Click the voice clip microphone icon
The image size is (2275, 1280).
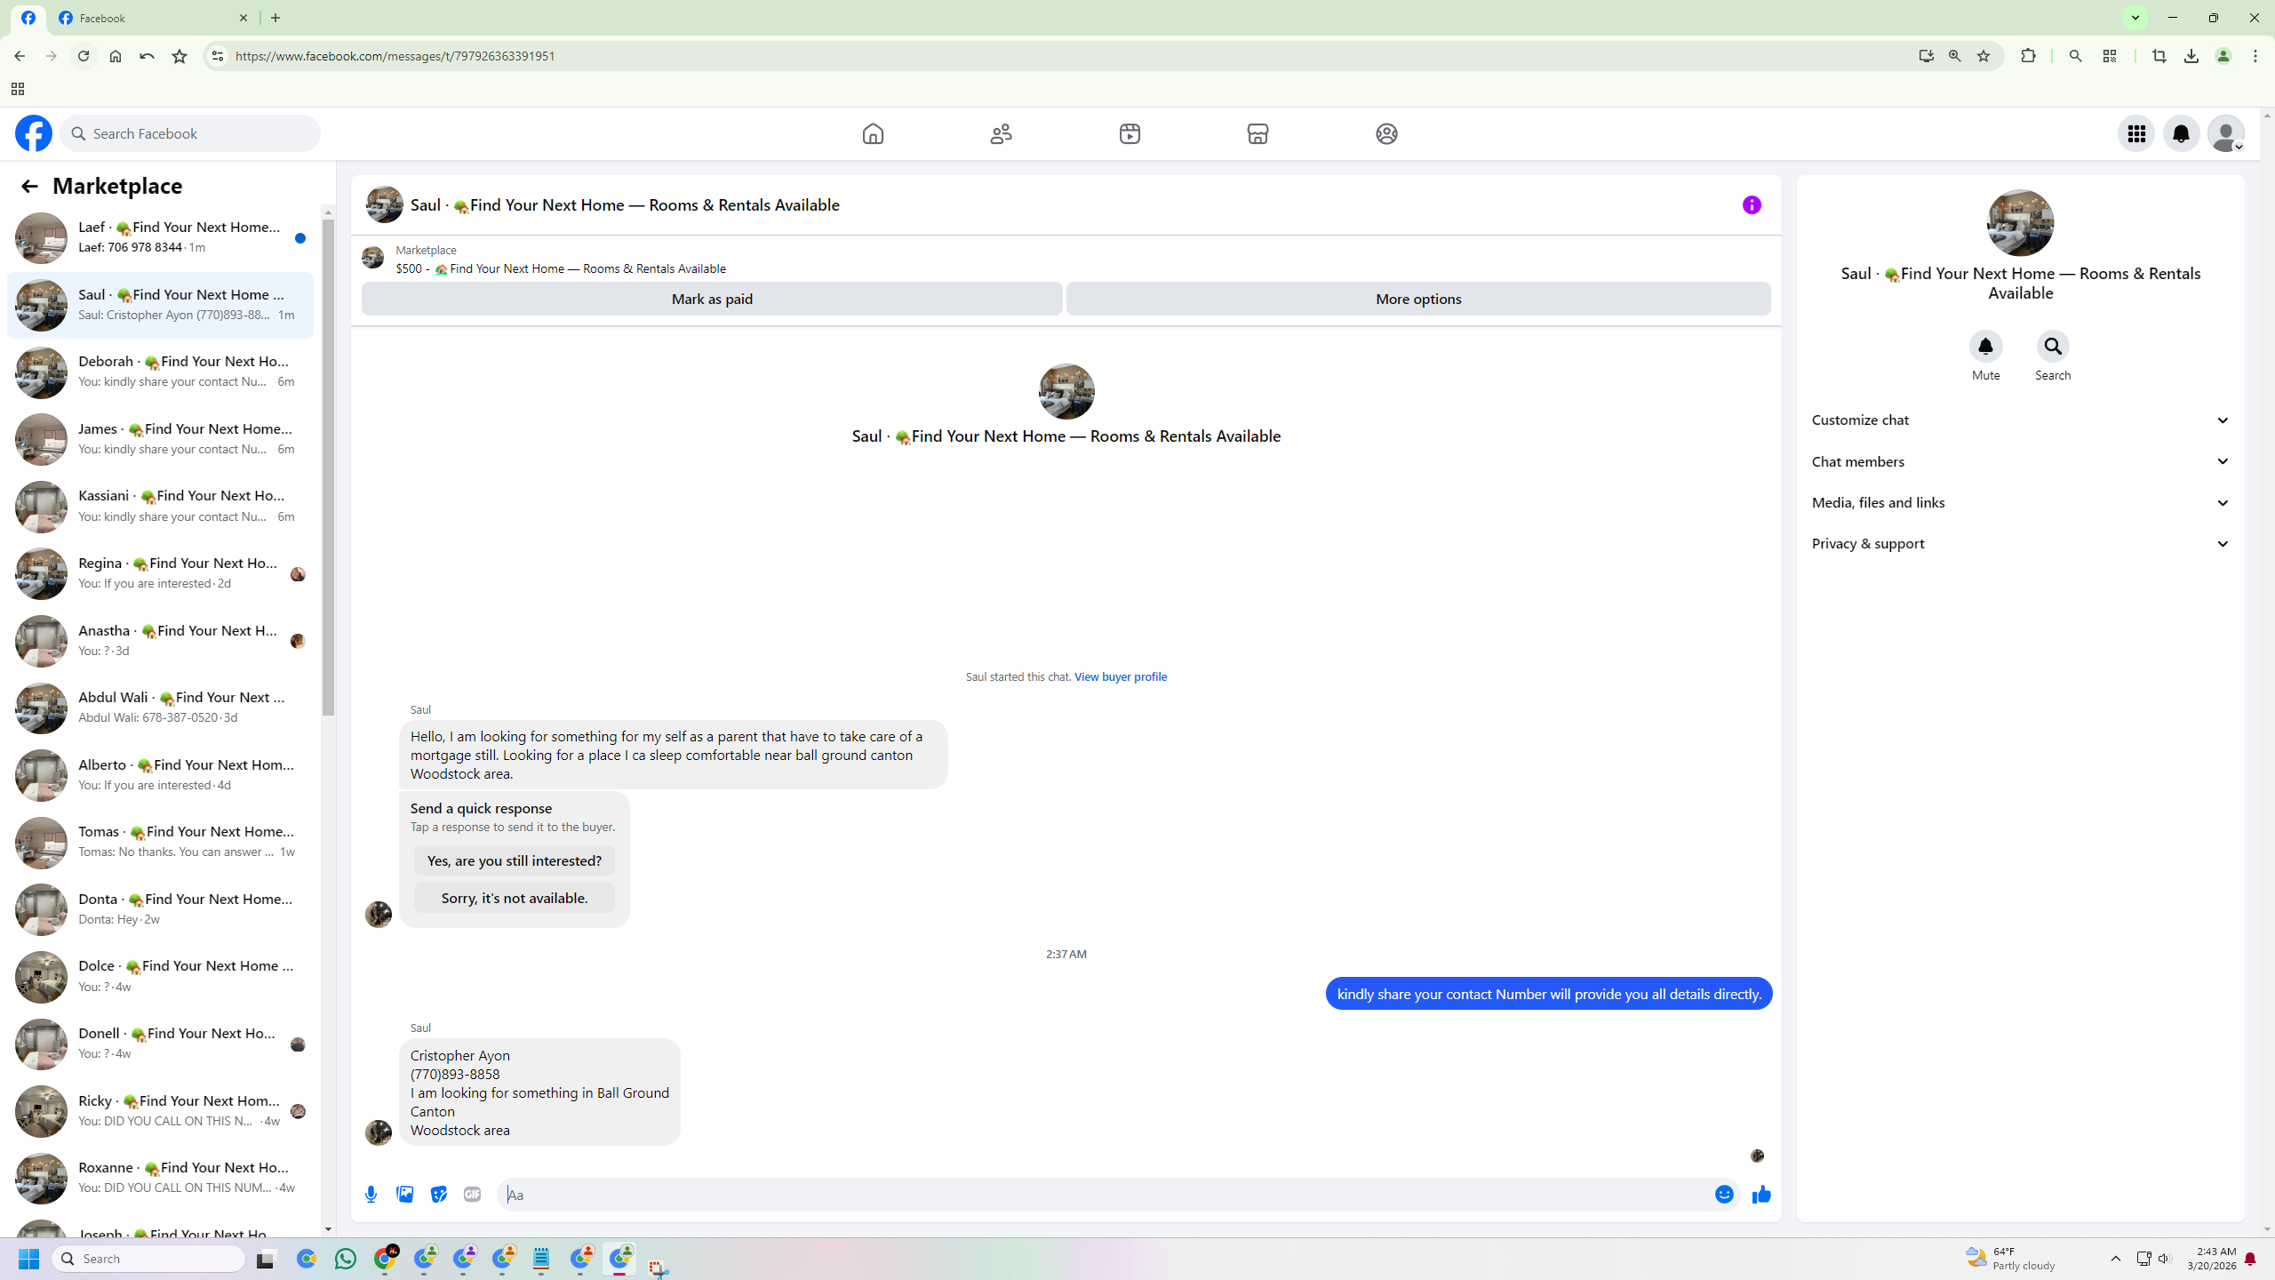[x=371, y=1195]
